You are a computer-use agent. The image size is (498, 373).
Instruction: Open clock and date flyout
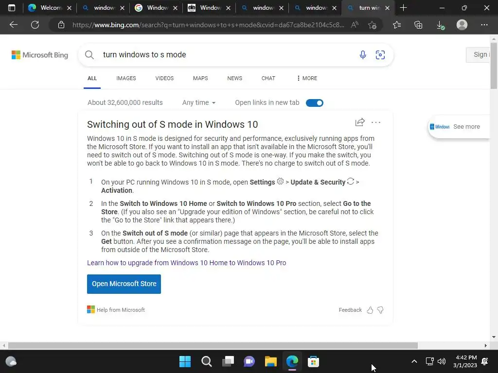click(x=465, y=361)
